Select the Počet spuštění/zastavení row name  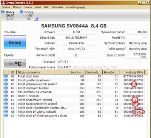pyautogui.click(x=34, y=80)
